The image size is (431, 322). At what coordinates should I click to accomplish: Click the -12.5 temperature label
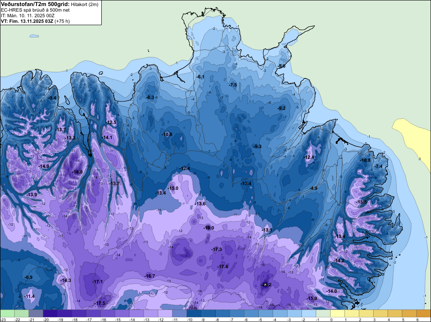[x=111, y=122]
